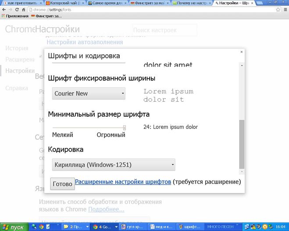Switch to the 'как приготовить' tab
289x231 pixels.
point(22,3)
